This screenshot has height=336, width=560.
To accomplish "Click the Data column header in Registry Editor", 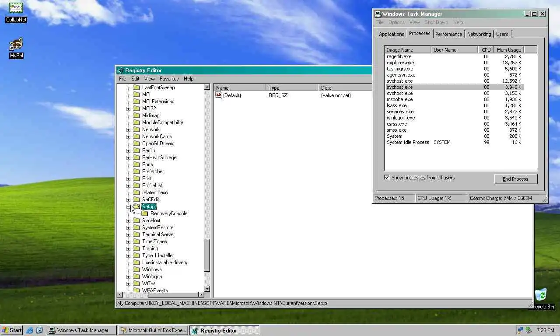I will coord(345,88).
